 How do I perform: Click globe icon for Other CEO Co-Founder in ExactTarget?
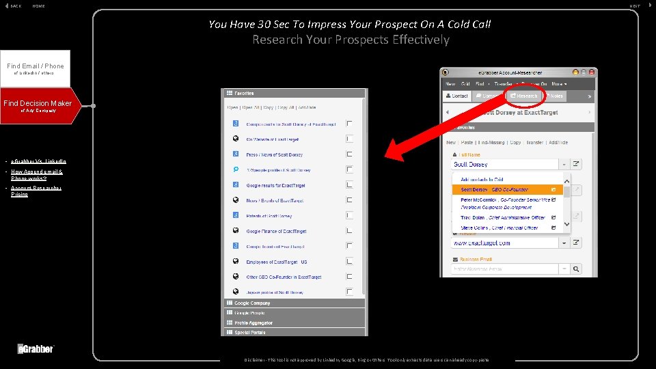coord(236,277)
